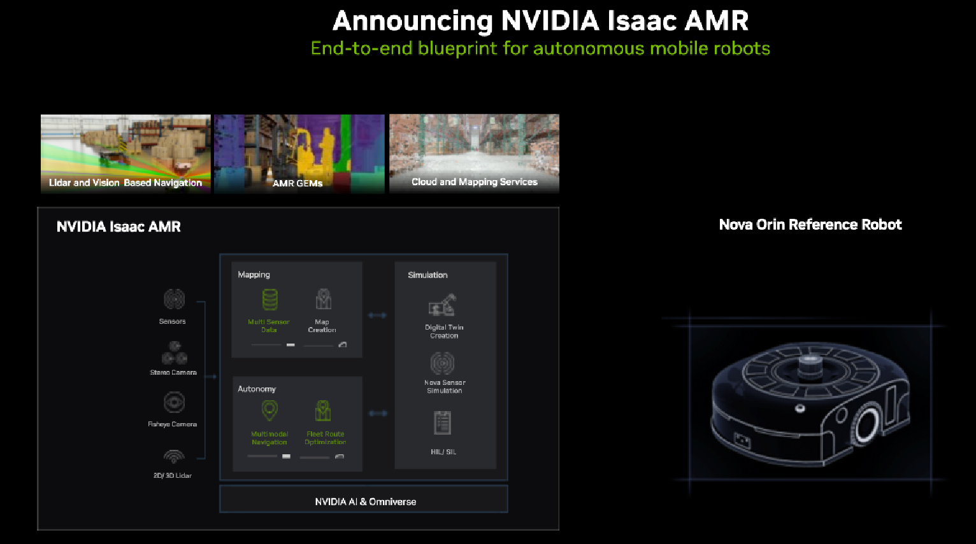Select the Stereo Camera icon
This screenshot has width=976, height=544.
[174, 352]
